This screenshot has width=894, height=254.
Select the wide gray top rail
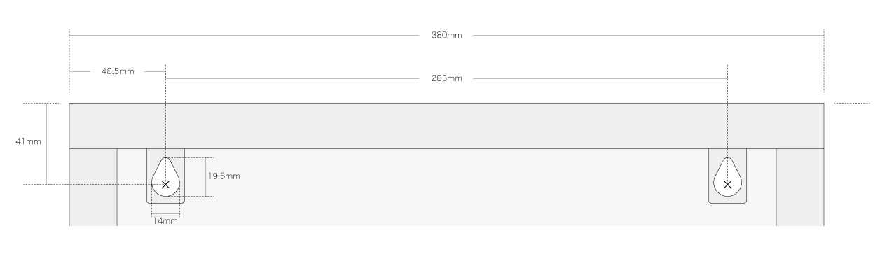click(x=446, y=126)
